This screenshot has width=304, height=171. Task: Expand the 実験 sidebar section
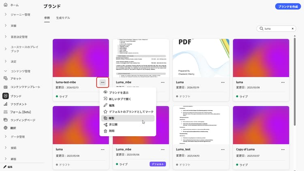6,26
